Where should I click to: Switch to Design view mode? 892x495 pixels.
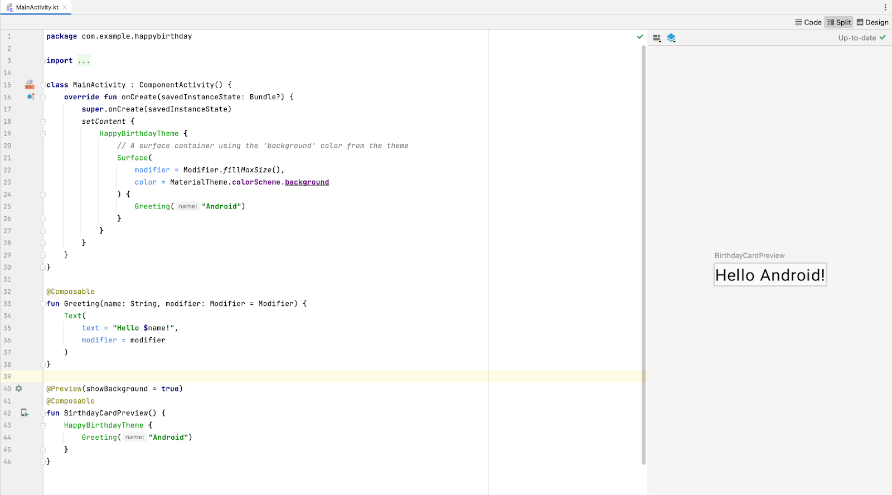pyautogui.click(x=872, y=22)
